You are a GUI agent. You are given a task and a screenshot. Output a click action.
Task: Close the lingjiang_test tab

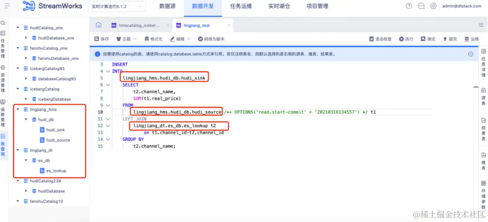(x=229, y=26)
